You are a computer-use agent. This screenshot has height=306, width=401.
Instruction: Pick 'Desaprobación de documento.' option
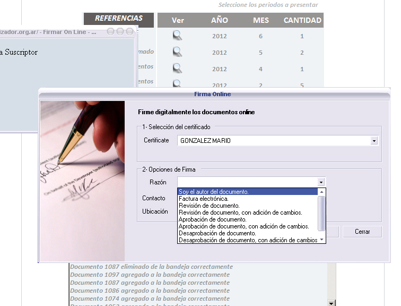coord(217,233)
